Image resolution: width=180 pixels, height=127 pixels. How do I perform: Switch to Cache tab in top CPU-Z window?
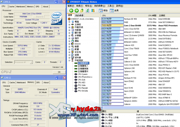(12, 7)
